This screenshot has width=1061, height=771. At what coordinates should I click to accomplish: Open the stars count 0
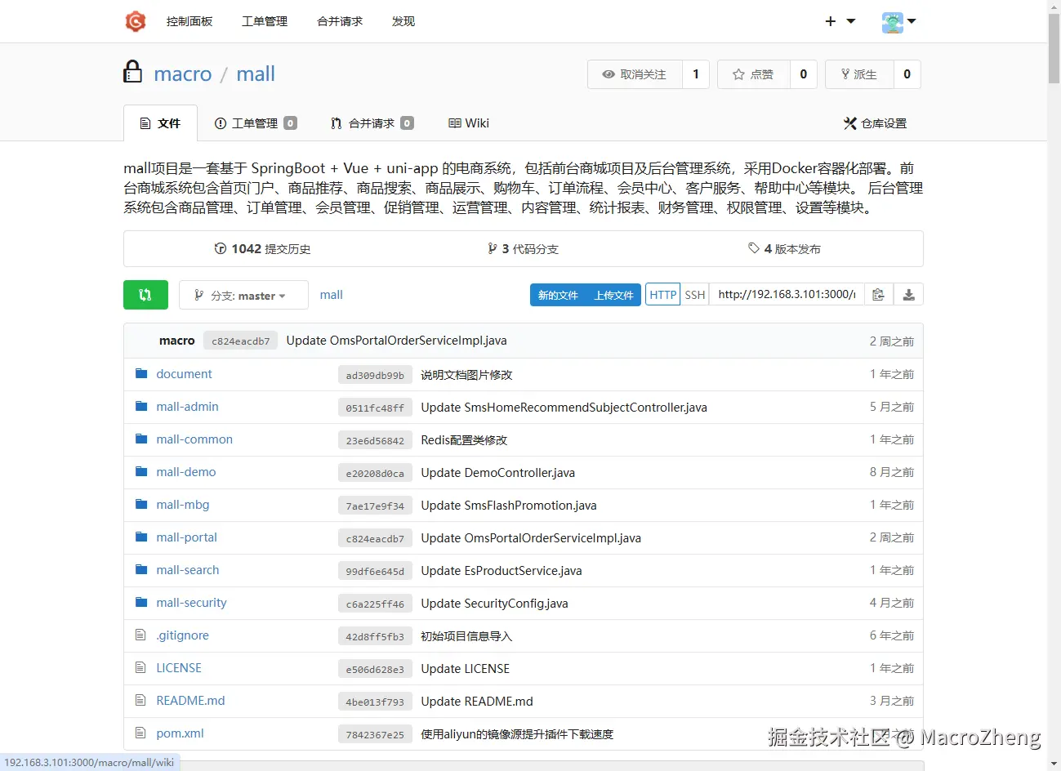coord(804,74)
